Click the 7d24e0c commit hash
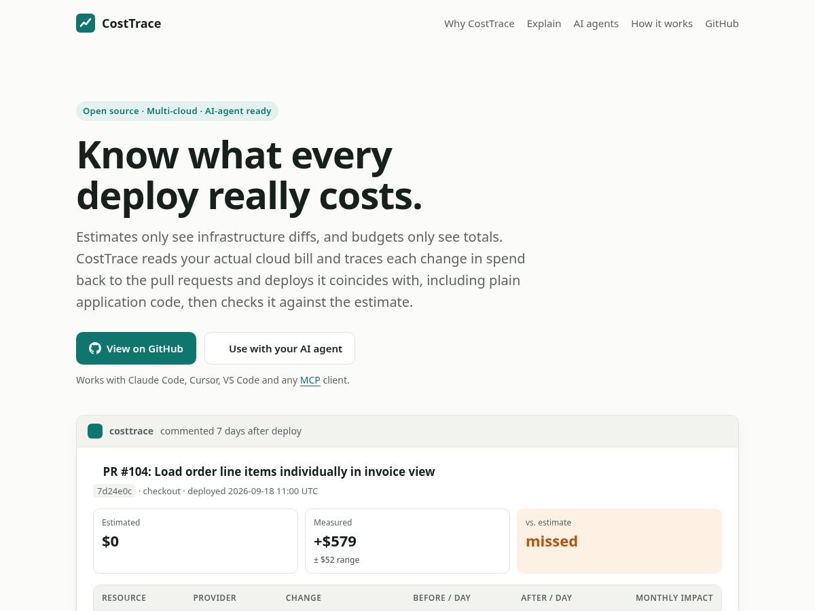 click(x=114, y=491)
